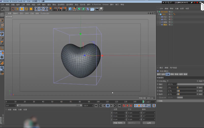Screen dimensions: 204x128
Task: Select the Move tool in the toolbar
Action: [17, 9]
